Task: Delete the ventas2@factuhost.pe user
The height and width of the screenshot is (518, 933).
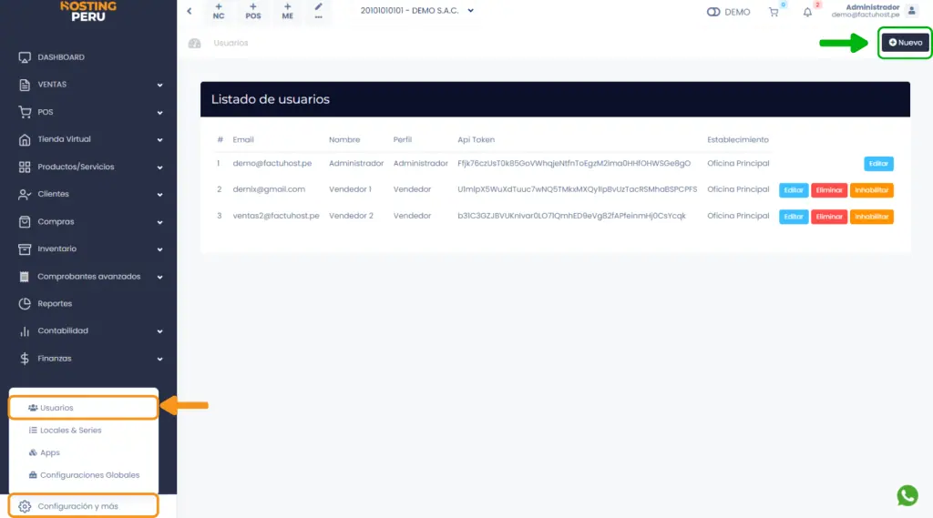Action: tap(829, 217)
